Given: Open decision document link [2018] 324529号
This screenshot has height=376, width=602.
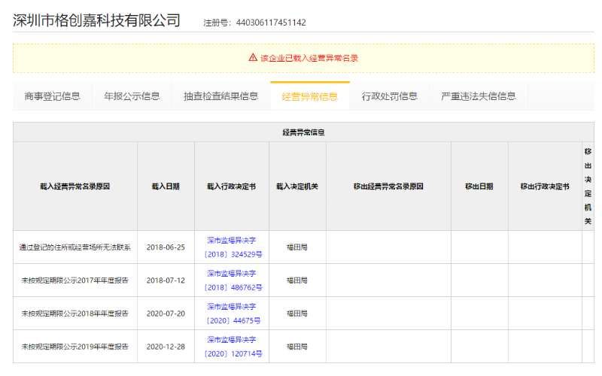Looking at the screenshot, I should coord(232,247).
